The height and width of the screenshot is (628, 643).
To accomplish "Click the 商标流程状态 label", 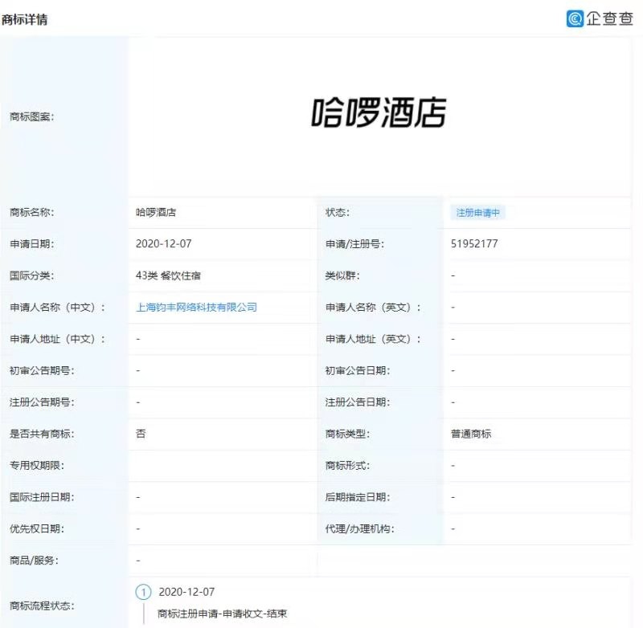I will (42, 606).
